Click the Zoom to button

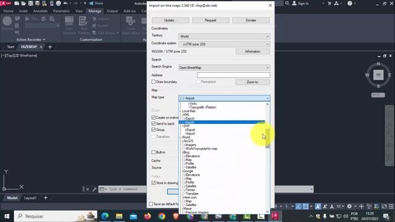(x=252, y=82)
